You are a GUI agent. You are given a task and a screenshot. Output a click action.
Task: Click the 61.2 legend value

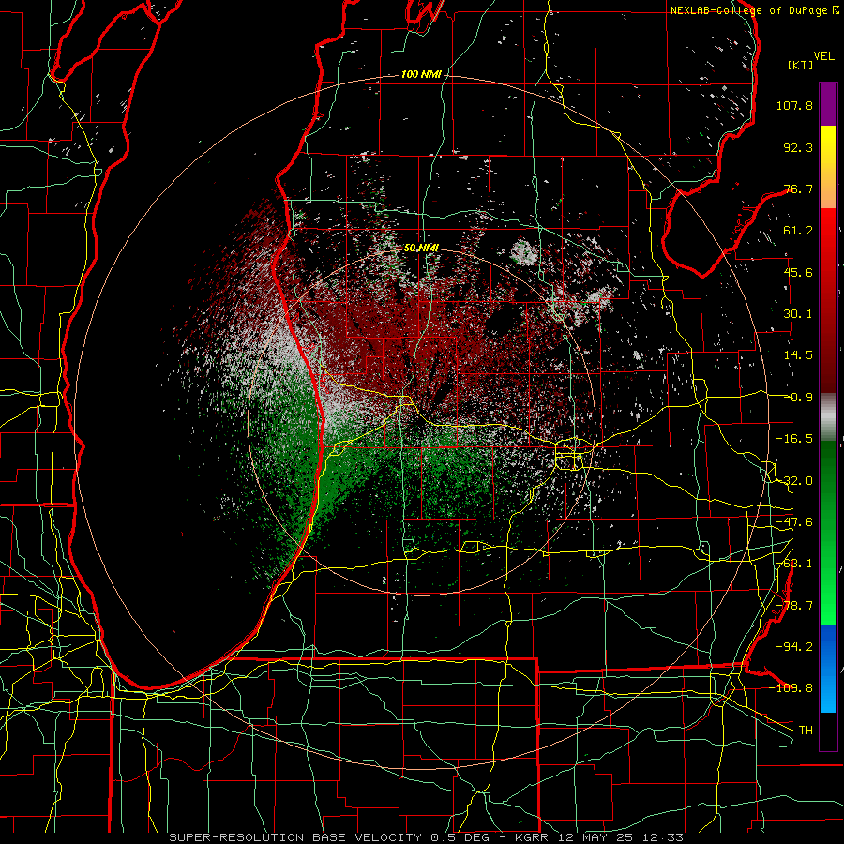click(798, 231)
